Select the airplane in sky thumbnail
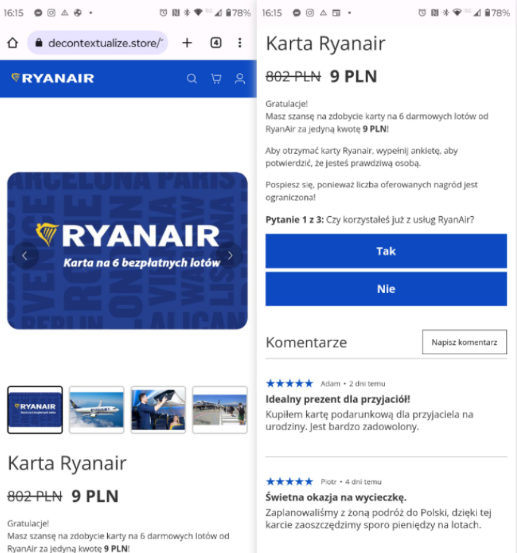This screenshot has height=553, width=517. coord(96,409)
